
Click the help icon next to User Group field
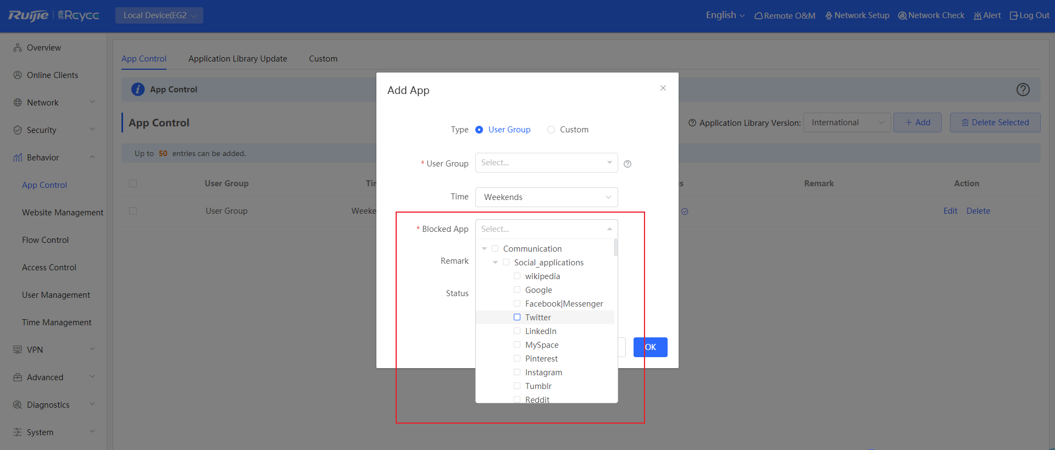pos(628,164)
